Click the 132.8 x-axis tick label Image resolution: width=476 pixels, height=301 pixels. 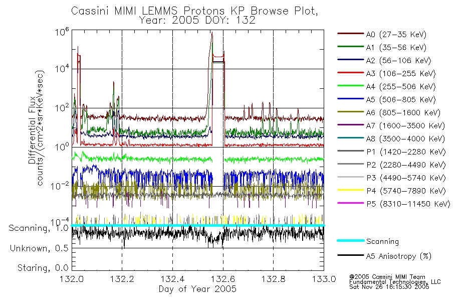pos(273,279)
